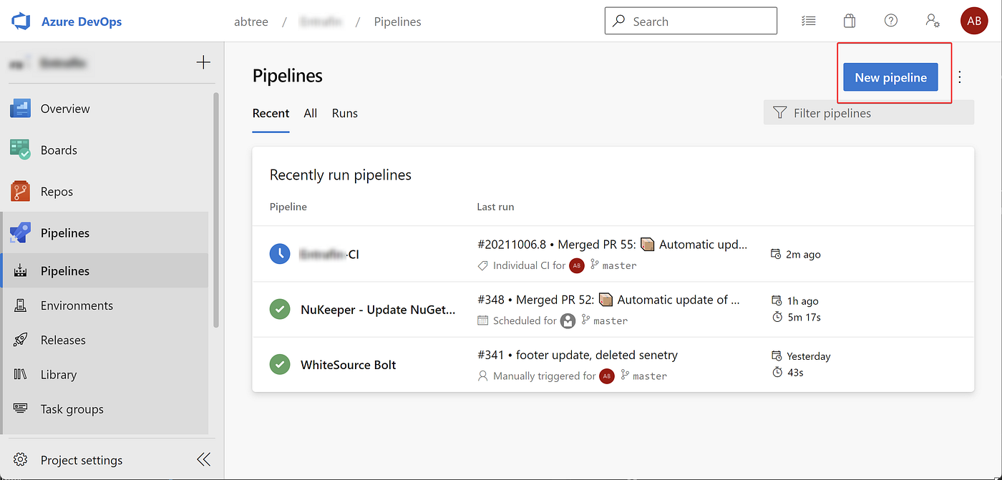This screenshot has width=1002, height=480.
Task: Switch to the Recent tab
Action: (271, 113)
